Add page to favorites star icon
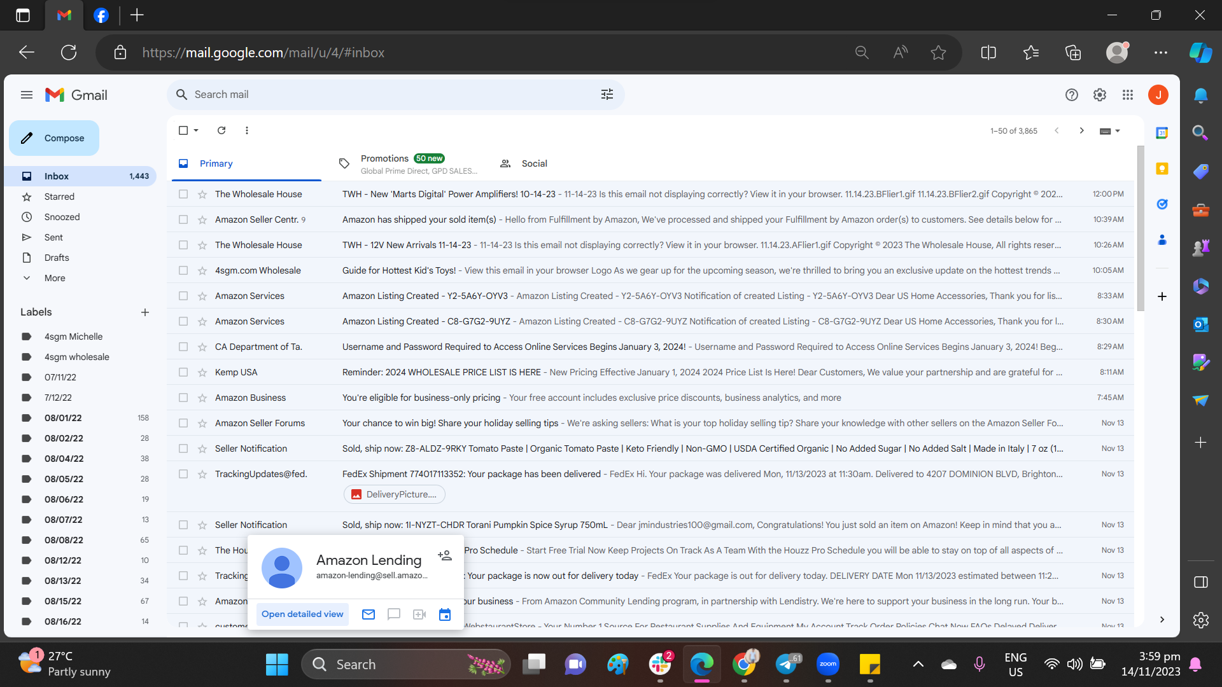 (938, 53)
